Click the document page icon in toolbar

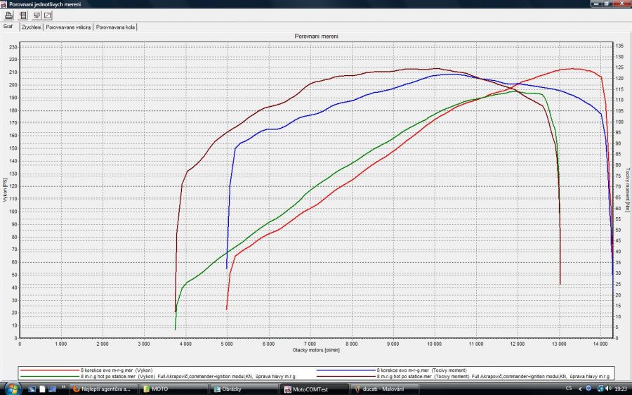(22, 15)
